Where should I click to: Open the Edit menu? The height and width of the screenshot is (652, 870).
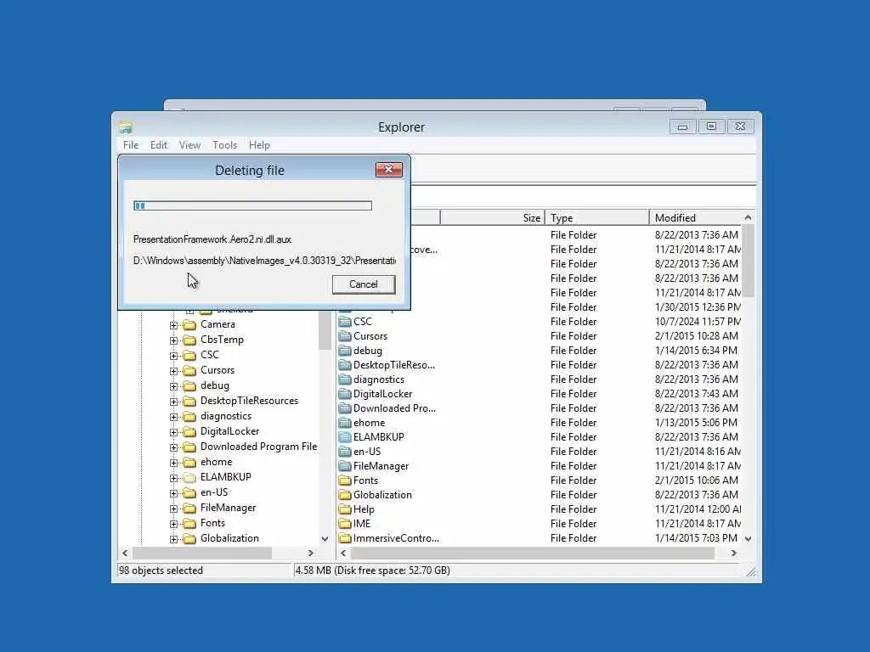(x=159, y=145)
